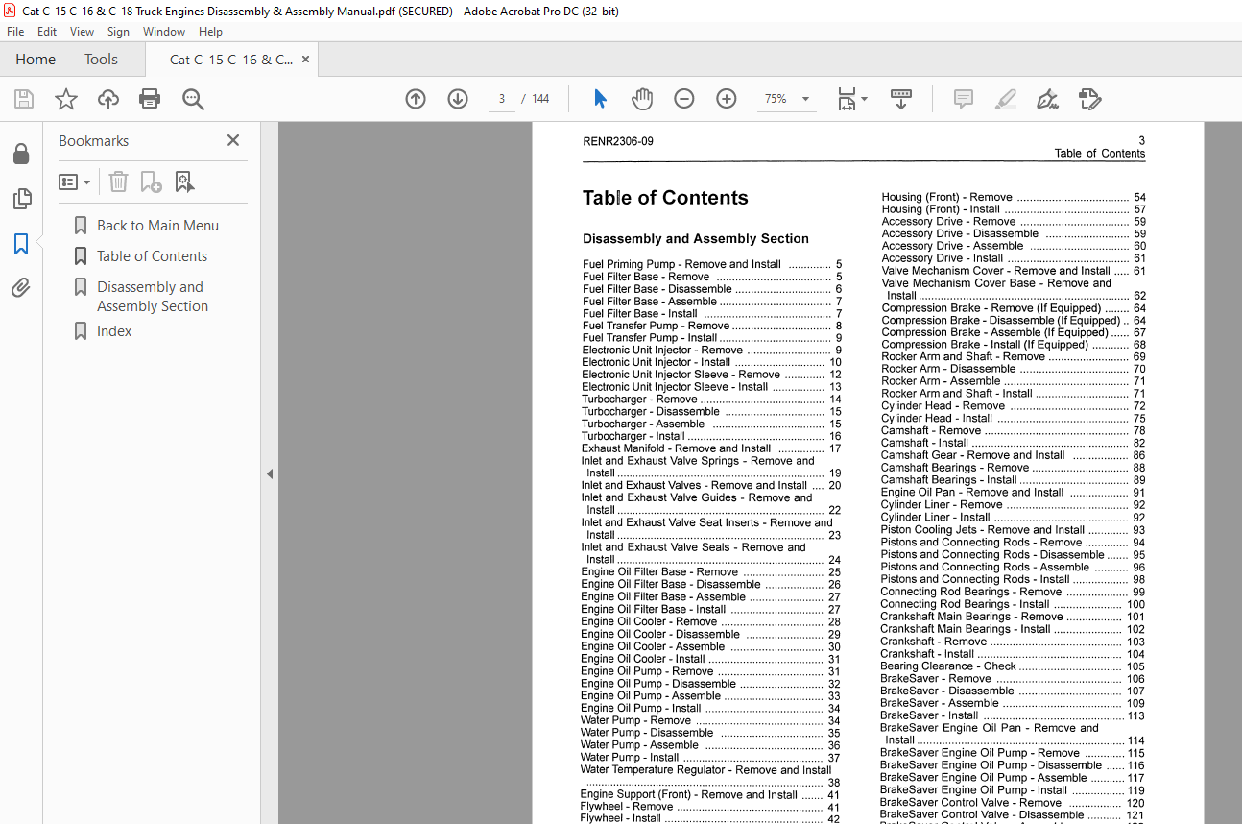The width and height of the screenshot is (1242, 824).
Task: Add a new bookmark icon
Action: [x=151, y=182]
